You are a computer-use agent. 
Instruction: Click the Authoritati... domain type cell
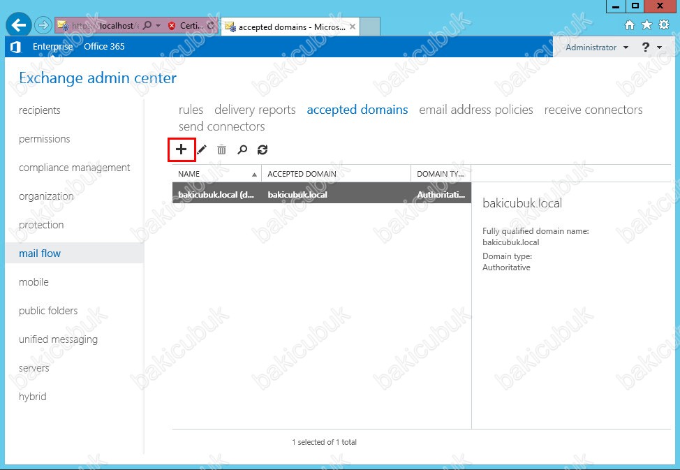pos(441,194)
